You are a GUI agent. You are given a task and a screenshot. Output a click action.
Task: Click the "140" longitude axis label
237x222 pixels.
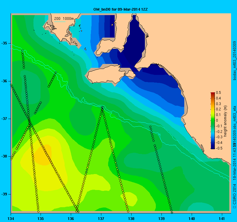coord(192,218)
